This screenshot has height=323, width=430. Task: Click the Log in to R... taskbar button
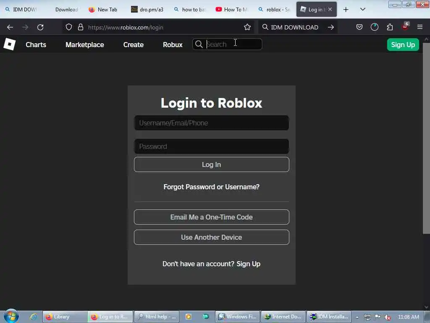(x=110, y=317)
